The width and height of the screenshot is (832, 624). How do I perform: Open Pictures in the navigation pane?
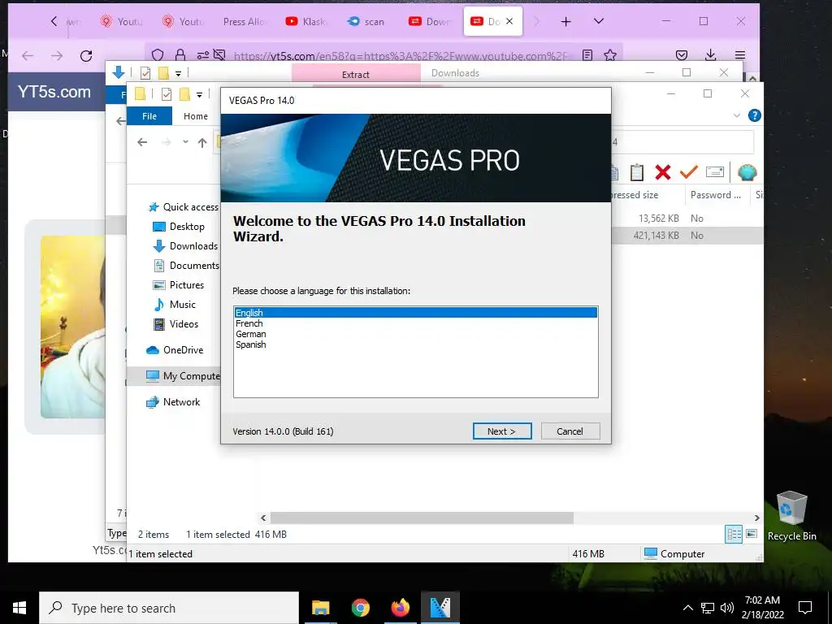(178, 285)
